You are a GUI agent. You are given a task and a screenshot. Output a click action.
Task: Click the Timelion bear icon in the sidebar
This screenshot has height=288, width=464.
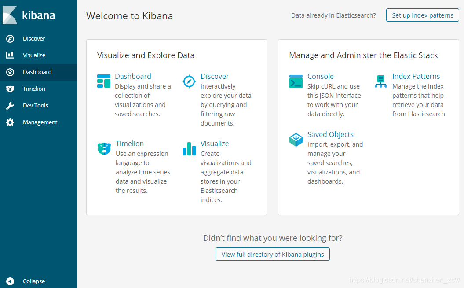10,89
